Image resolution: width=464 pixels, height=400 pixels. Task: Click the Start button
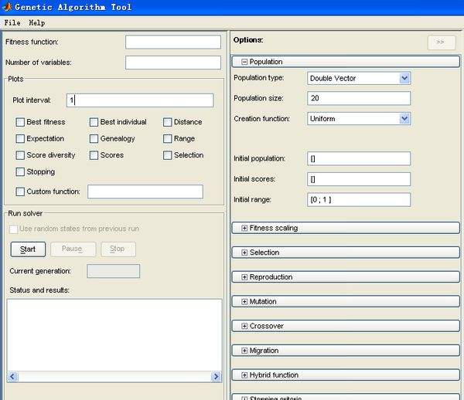tap(28, 249)
